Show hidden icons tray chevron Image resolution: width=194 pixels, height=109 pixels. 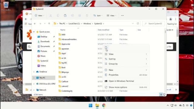(x=168, y=105)
